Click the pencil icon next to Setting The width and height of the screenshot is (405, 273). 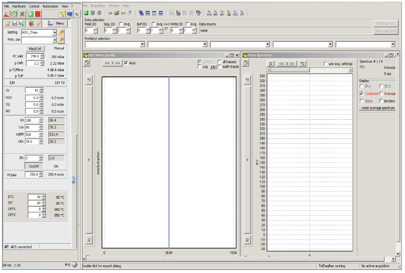tap(61, 32)
